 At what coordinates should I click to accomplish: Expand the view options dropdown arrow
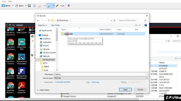[x=140, y=25]
